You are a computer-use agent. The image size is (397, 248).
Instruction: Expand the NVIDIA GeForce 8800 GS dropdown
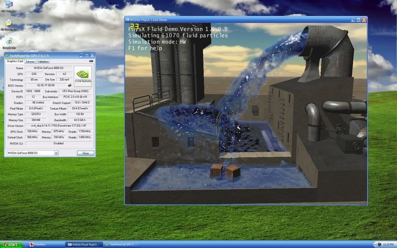point(56,153)
